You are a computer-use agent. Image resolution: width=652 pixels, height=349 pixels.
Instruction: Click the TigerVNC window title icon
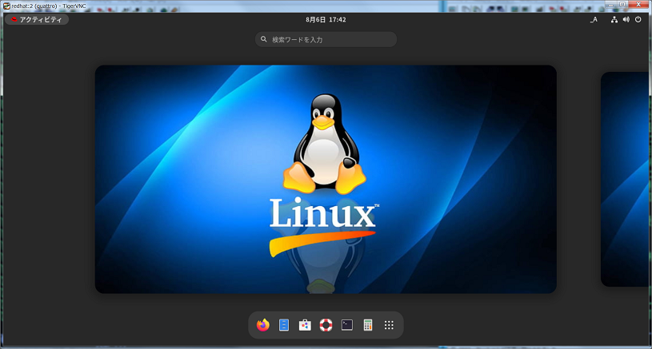click(6, 6)
